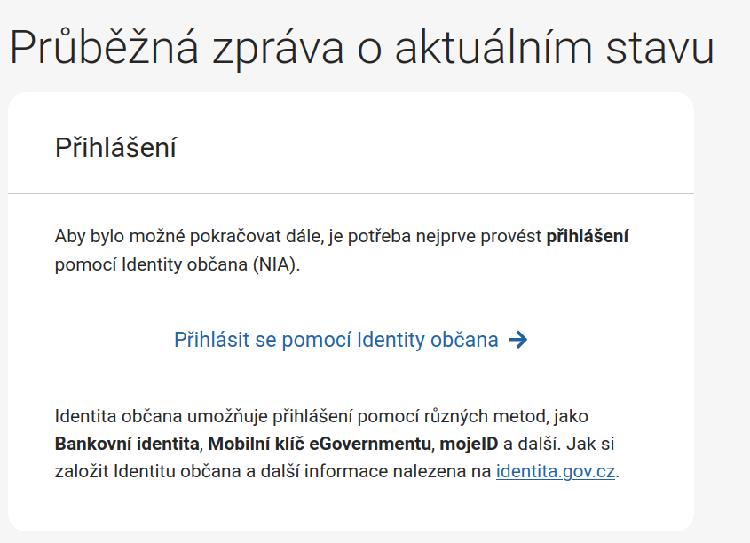Click the (NIA) abbreviation in the paragraph

276,264
